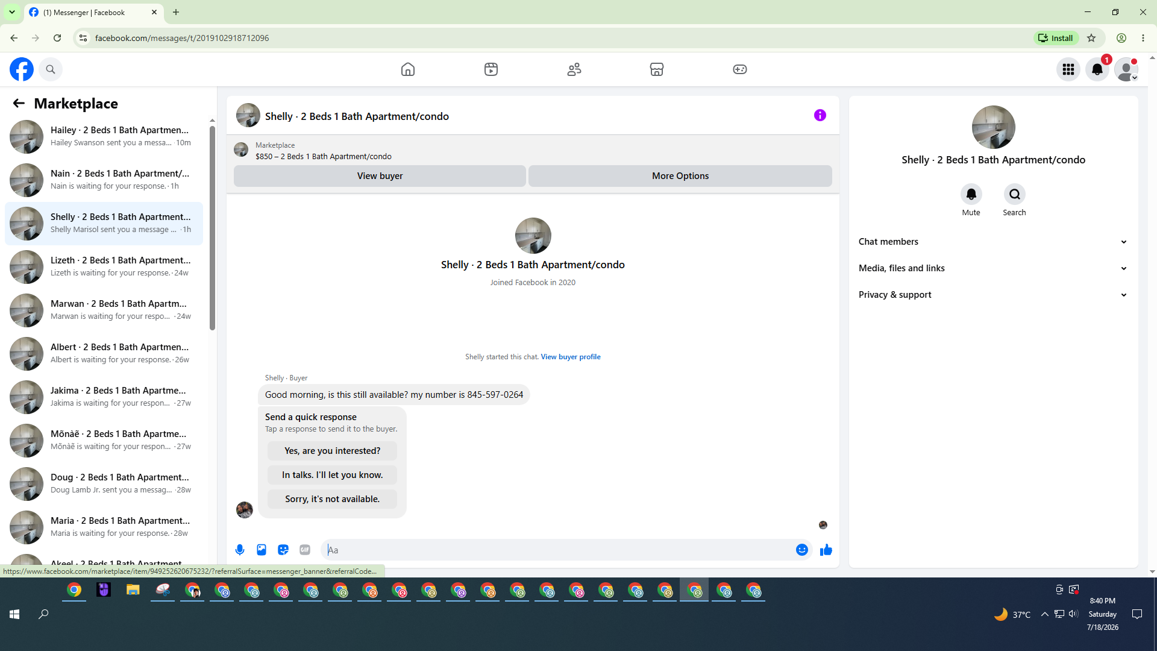This screenshot has width=1157, height=651.
Task: Show hidden system tray icons
Action: (1044, 614)
